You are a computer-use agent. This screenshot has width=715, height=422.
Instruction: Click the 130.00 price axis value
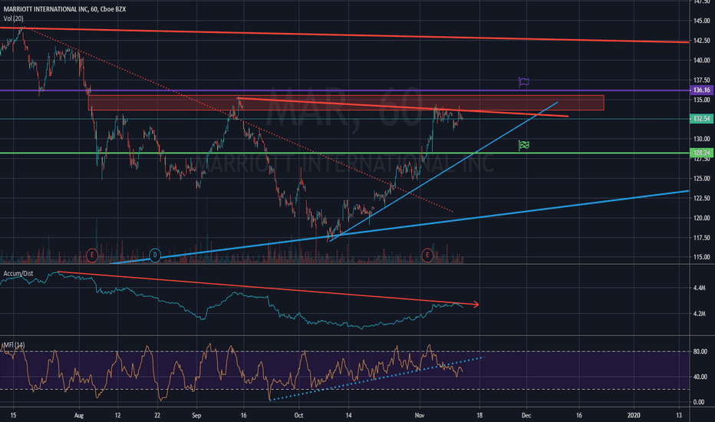pos(702,139)
